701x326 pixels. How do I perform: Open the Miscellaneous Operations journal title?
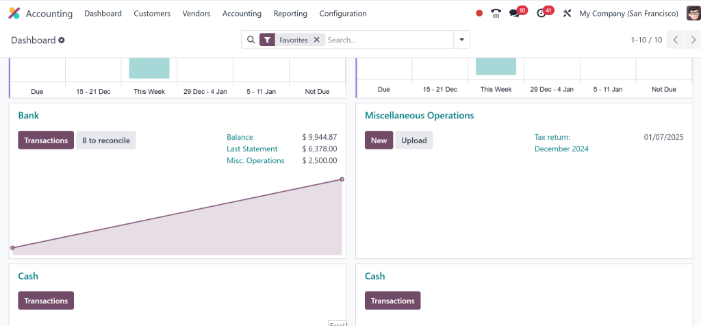pos(420,115)
